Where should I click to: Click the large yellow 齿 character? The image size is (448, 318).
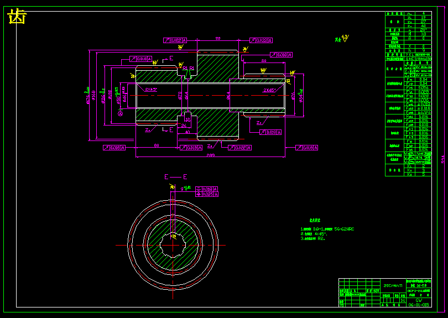click(x=17, y=17)
